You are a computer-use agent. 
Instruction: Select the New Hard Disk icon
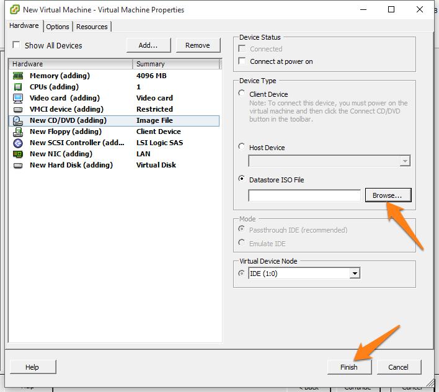click(18, 165)
